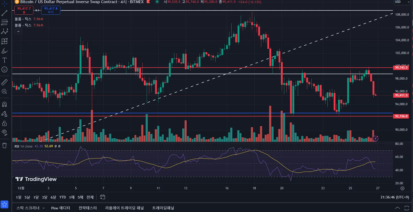Screen dimensions: 413x212
Task: Select the 5날 date range
Action: click(27, 197)
